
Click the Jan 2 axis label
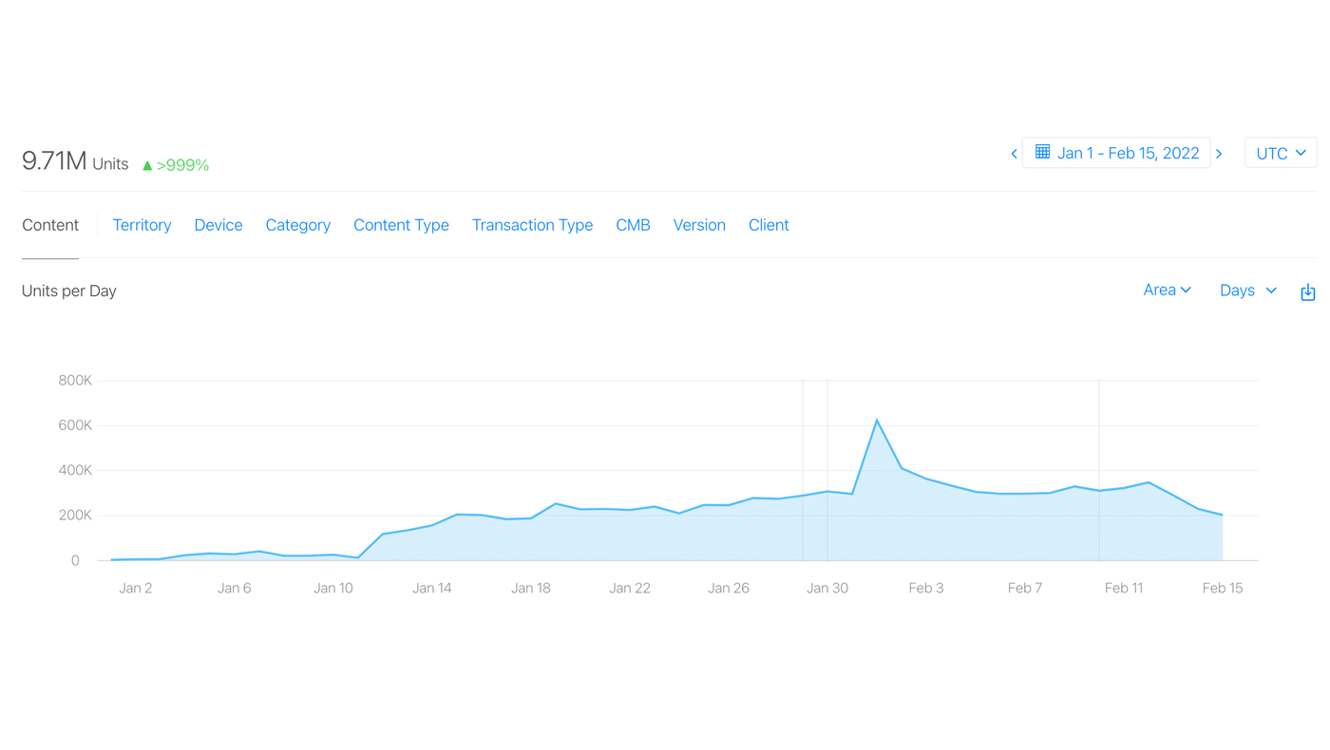[136, 589]
